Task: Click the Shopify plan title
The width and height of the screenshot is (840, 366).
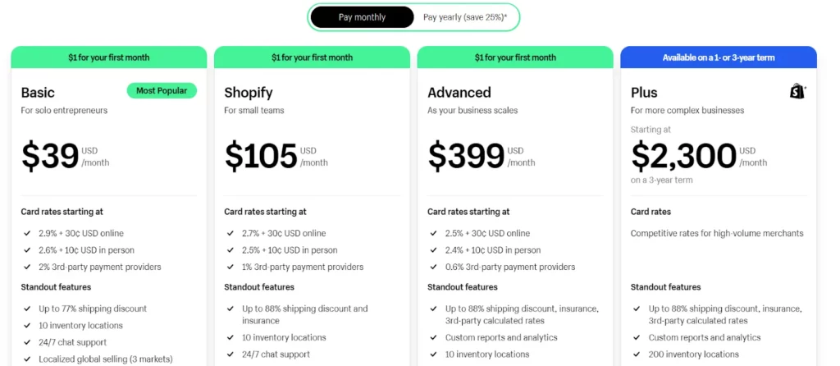Action: (x=249, y=93)
